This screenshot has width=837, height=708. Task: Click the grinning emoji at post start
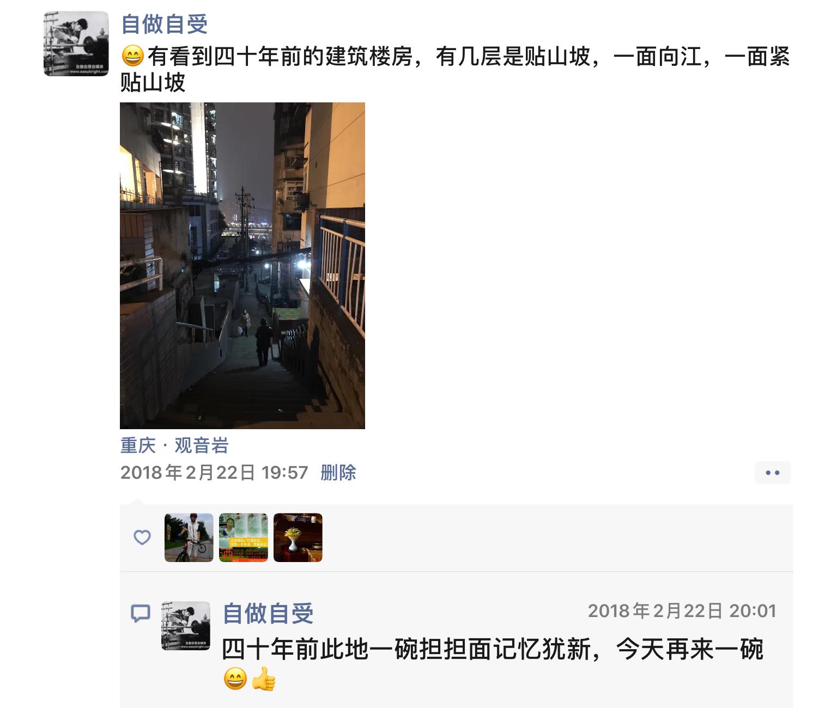132,57
